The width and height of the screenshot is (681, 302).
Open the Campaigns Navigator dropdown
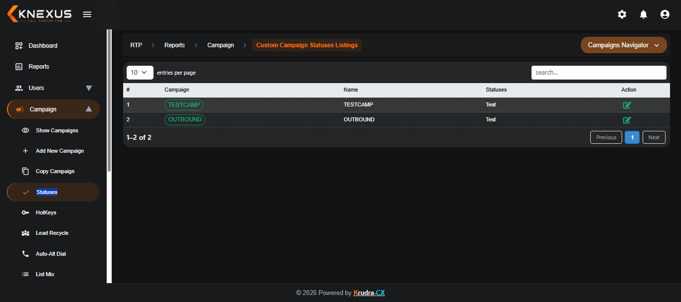[x=624, y=45]
